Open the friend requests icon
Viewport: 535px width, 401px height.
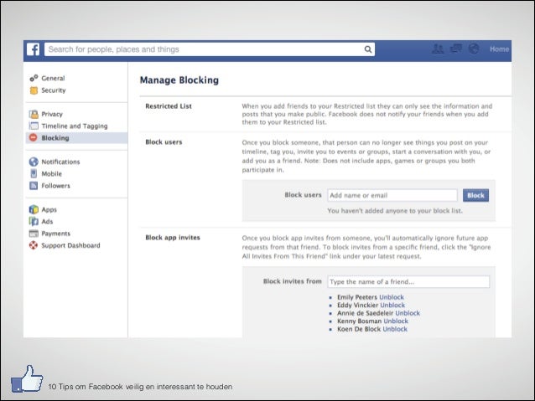438,49
